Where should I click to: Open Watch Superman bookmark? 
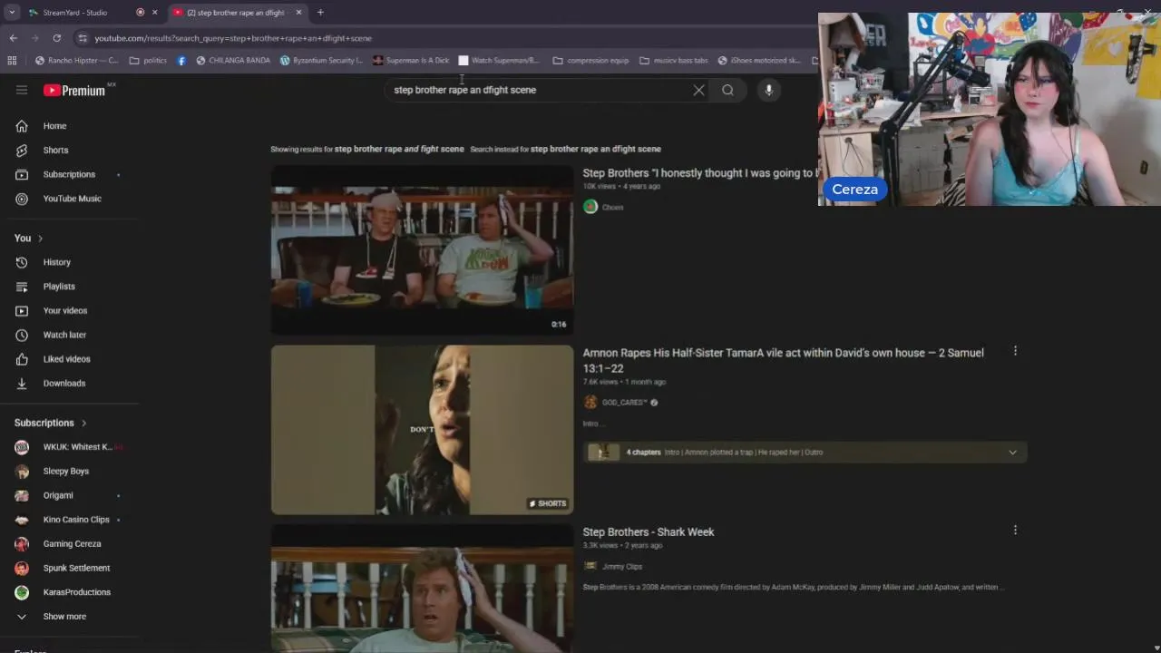[499, 61]
